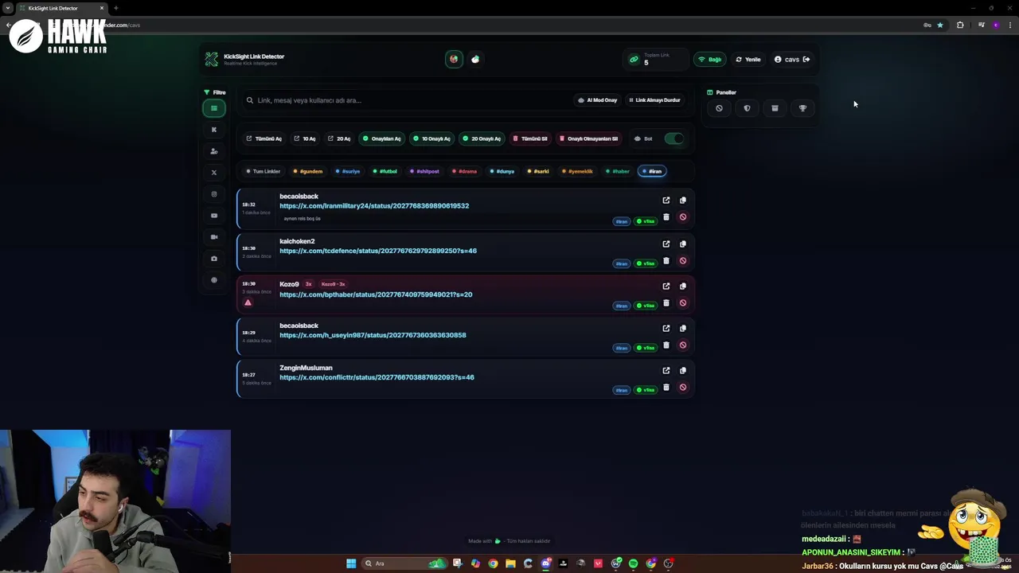This screenshot has width=1019, height=573.
Task: Open the banned panel icon under Paneller
Action: (719, 108)
